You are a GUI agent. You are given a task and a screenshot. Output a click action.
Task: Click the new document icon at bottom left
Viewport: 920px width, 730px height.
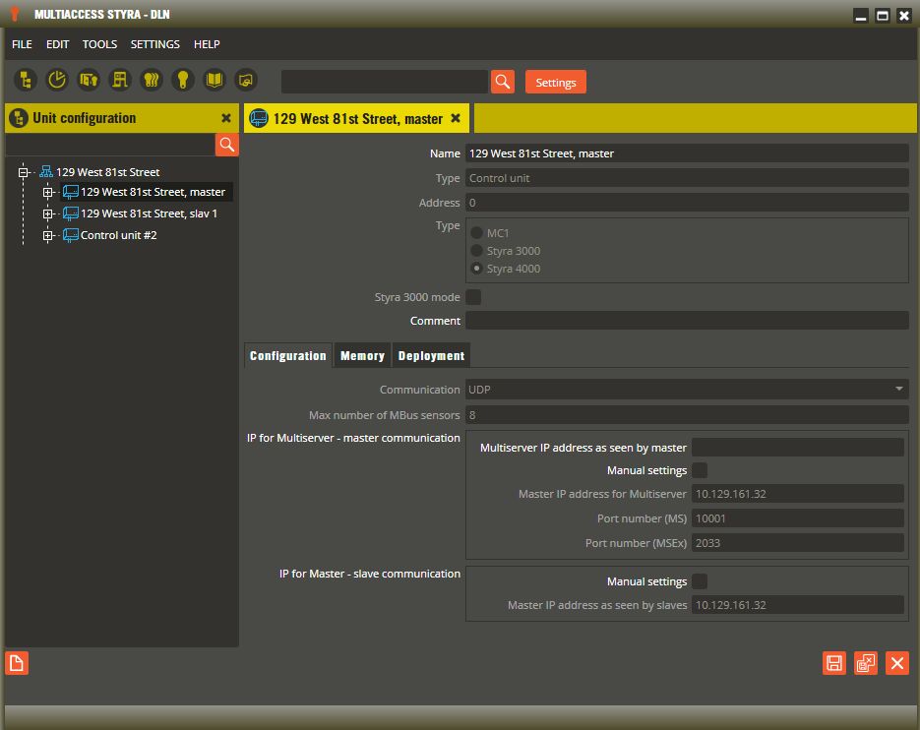coord(17,663)
